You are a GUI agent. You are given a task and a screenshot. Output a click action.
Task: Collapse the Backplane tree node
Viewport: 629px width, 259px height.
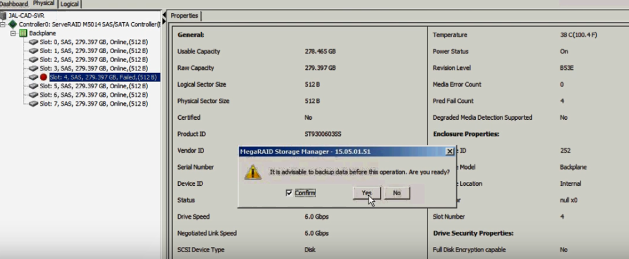13,33
